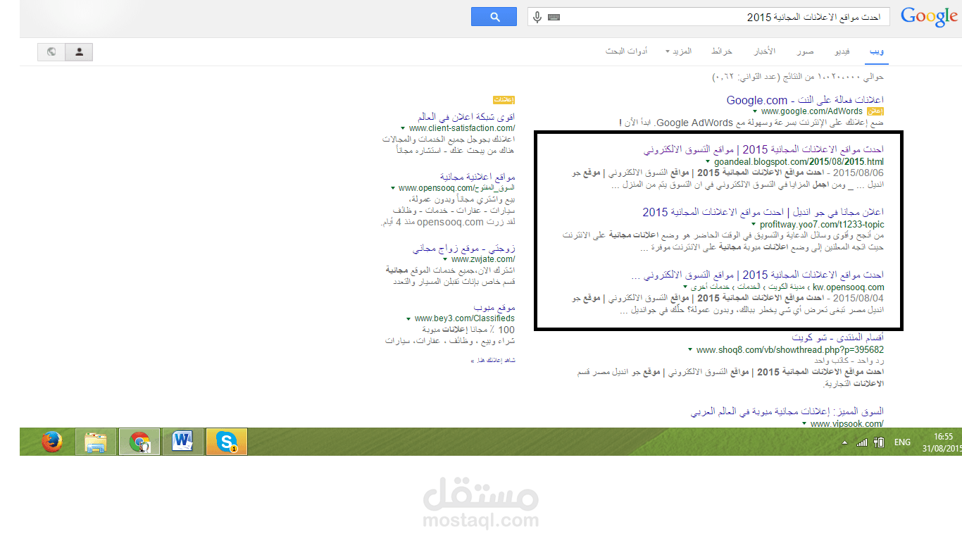Open sidebar ad موقع مبوب
The height and width of the screenshot is (541, 962).
point(494,308)
